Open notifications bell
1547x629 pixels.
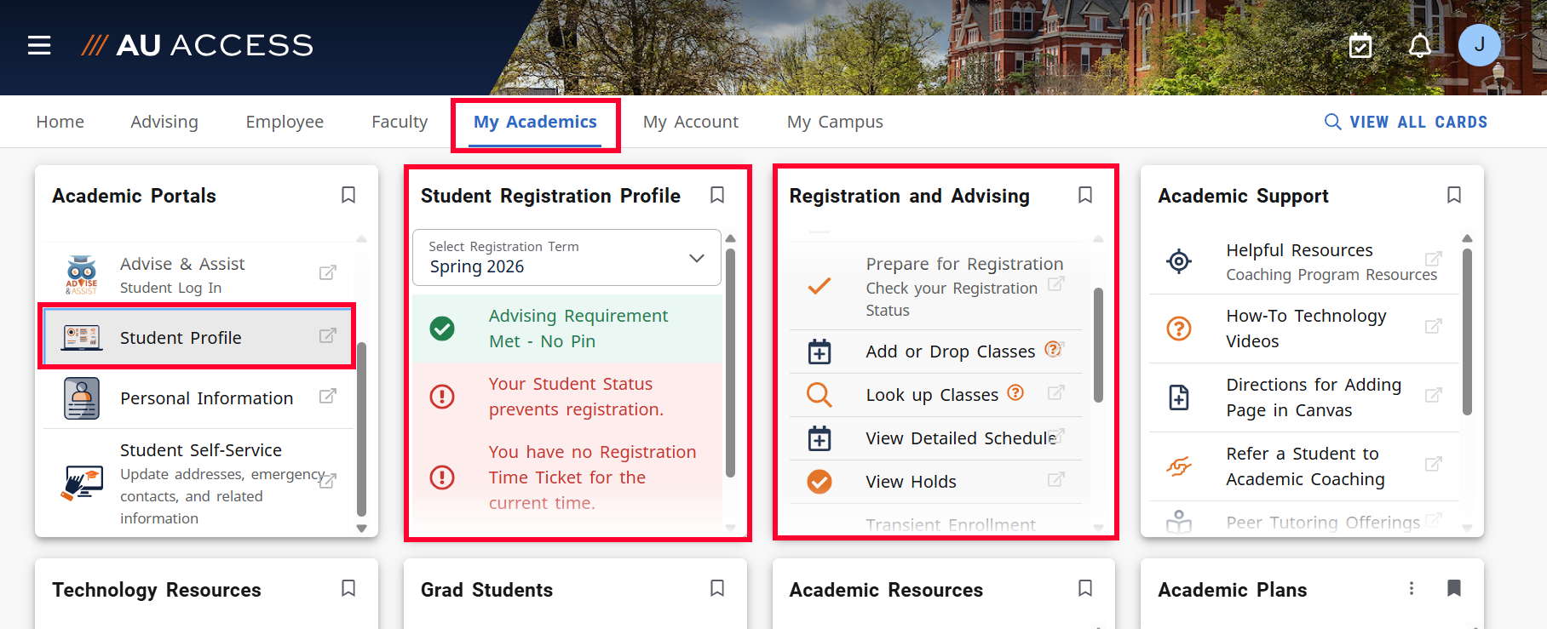[1420, 45]
